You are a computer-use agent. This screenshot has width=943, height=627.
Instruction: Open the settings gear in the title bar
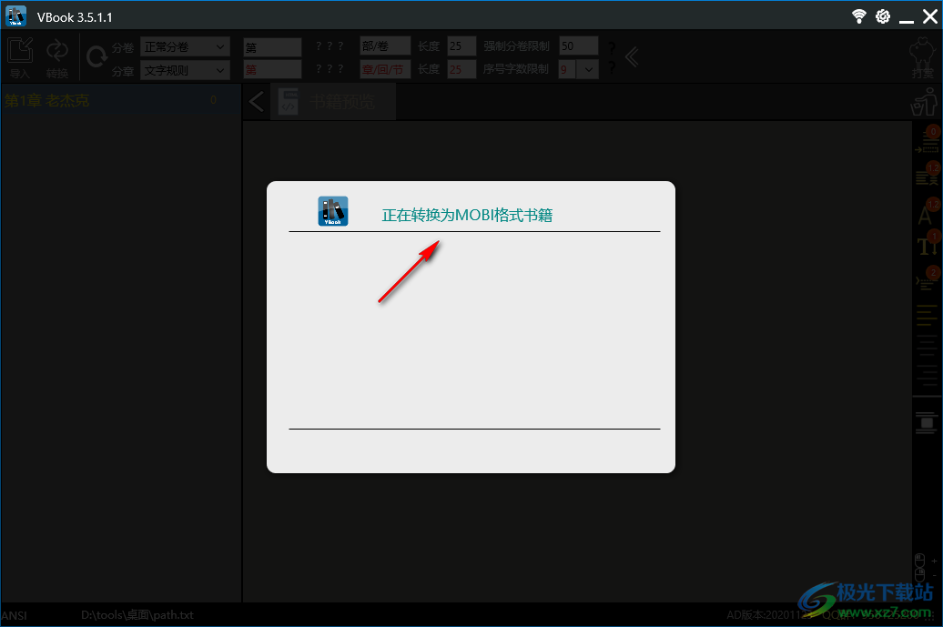pos(881,15)
